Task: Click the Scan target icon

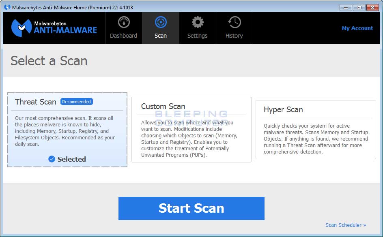Action: (x=161, y=22)
